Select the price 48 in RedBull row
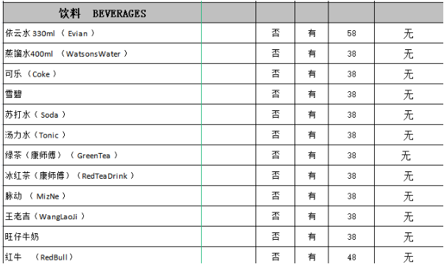Viewport: 444px width, 267px height. coord(351,255)
